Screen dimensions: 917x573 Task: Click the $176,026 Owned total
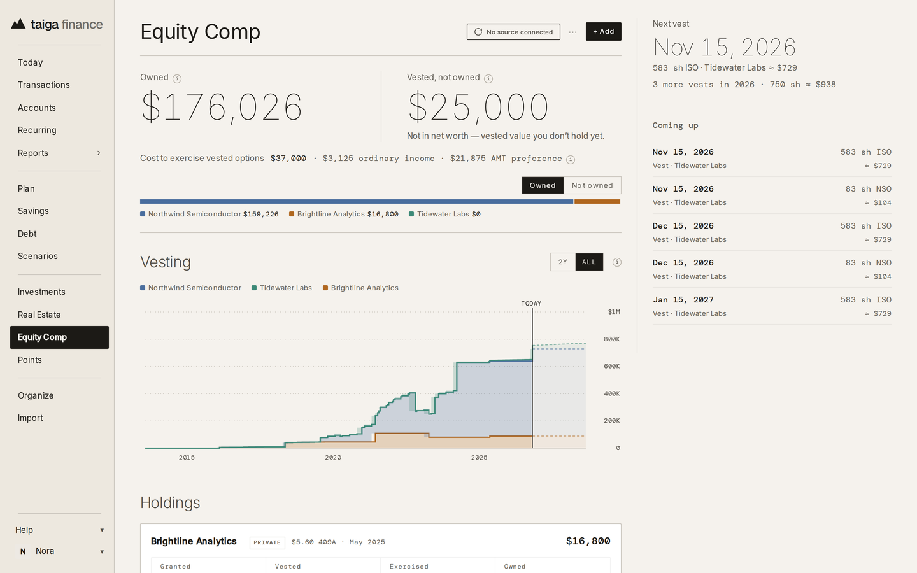coord(222,107)
